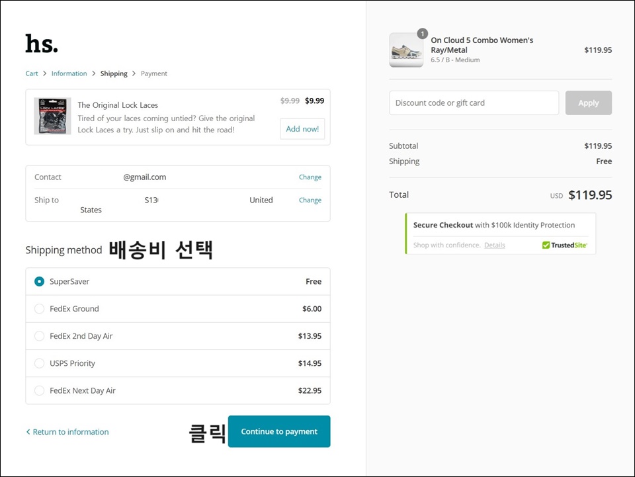Click On Cloud 5 Combo Women's product name
The width and height of the screenshot is (635, 477).
[482, 45]
